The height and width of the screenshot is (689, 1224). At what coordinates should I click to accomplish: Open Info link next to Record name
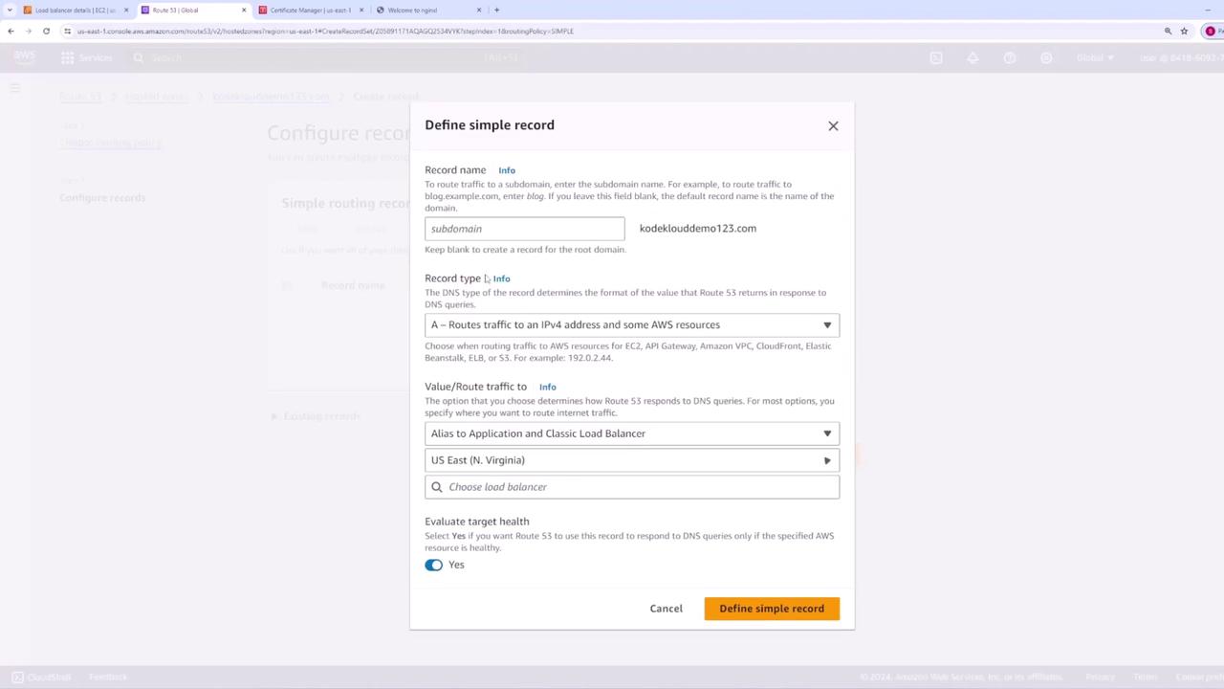pos(507,170)
